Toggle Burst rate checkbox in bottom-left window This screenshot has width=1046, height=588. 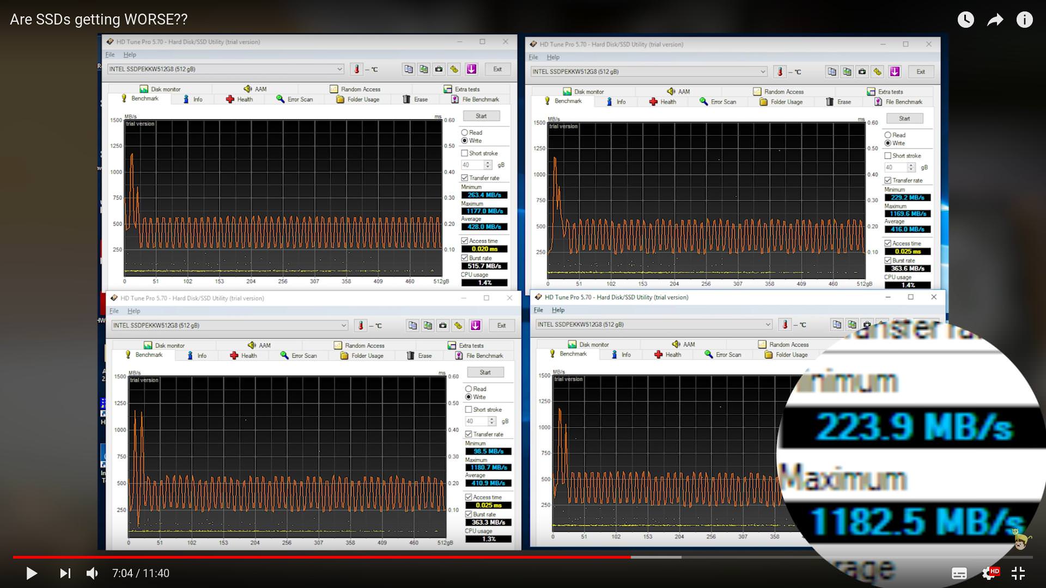(x=469, y=514)
